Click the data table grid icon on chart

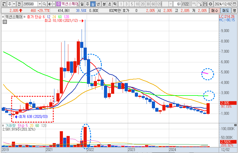click(x=5, y=22)
